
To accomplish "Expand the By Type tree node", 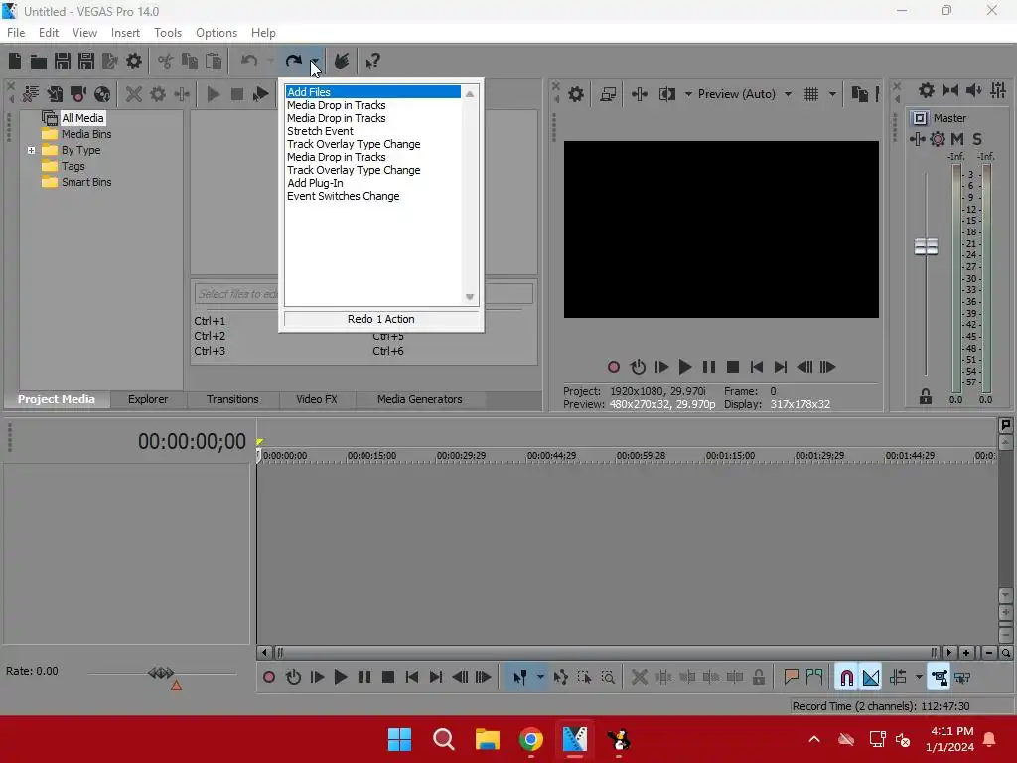I will 31,150.
